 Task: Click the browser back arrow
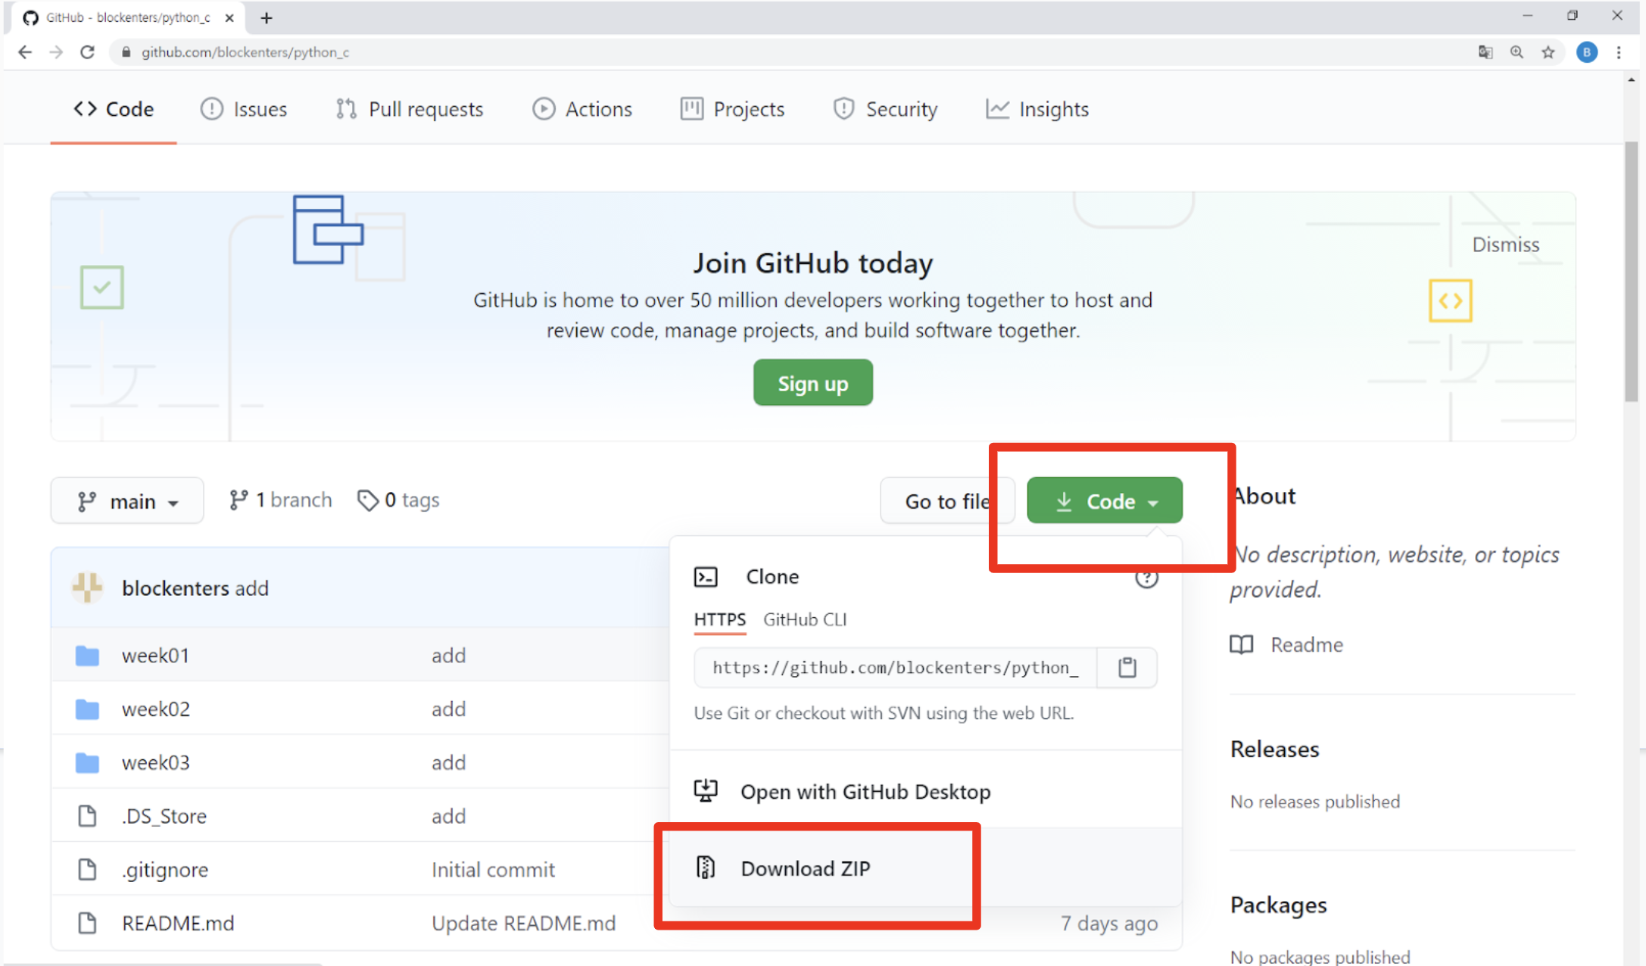click(x=25, y=52)
